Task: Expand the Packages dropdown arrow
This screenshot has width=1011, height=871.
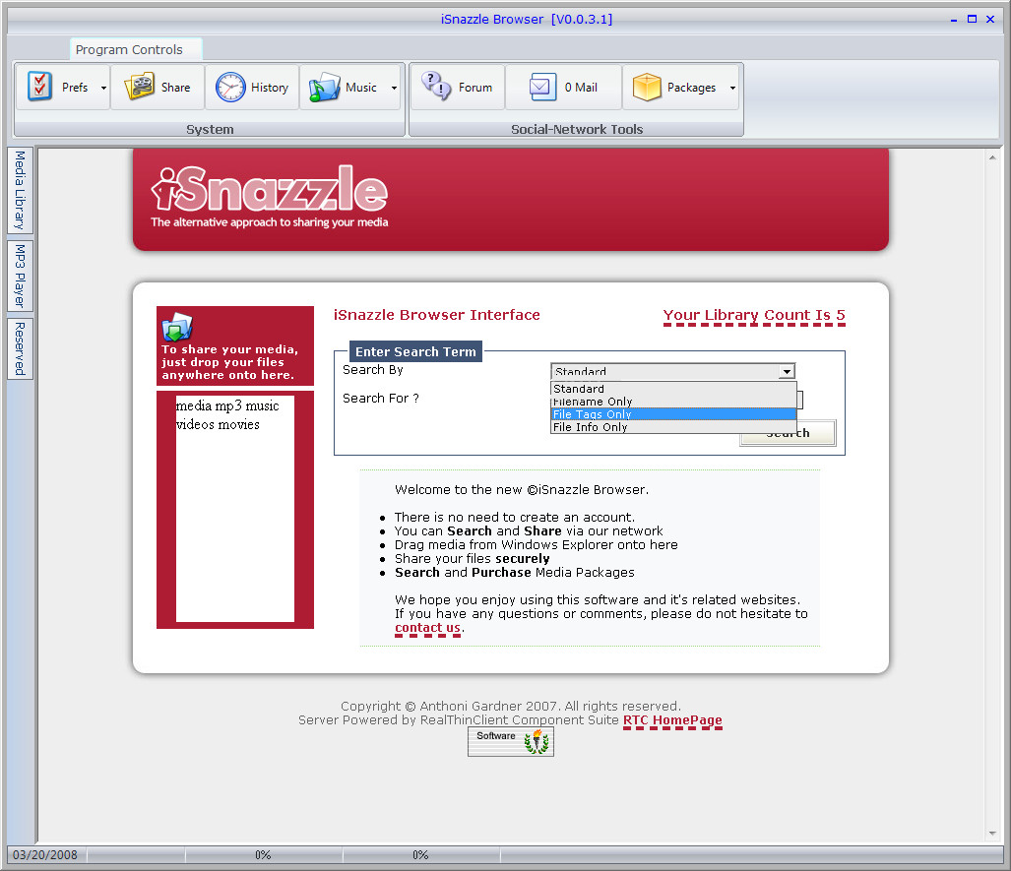Action: (x=732, y=88)
